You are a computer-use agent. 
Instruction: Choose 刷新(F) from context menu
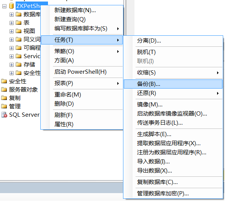82,115
